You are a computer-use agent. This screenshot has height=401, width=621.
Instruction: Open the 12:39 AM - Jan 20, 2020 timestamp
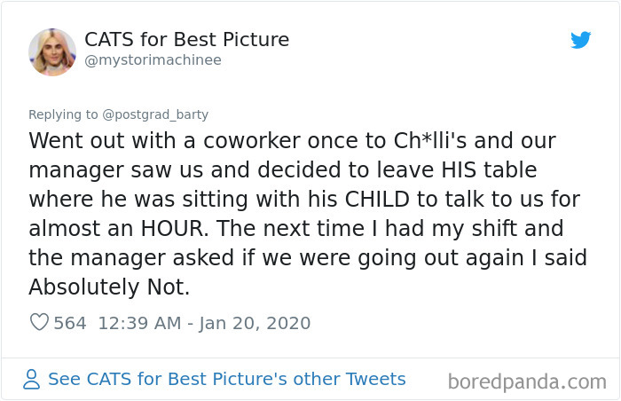coord(204,323)
